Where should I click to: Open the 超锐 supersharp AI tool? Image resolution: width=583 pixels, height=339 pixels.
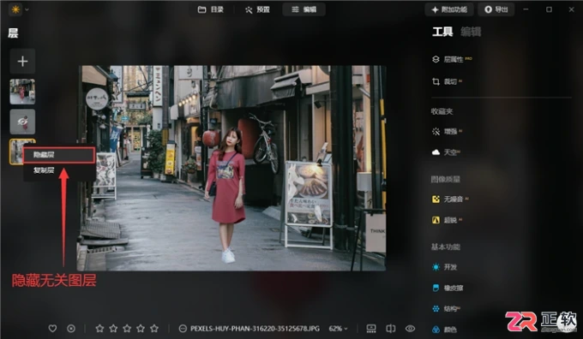[447, 220]
